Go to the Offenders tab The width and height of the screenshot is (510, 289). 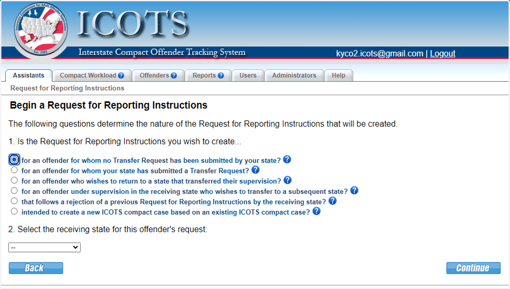(158, 76)
